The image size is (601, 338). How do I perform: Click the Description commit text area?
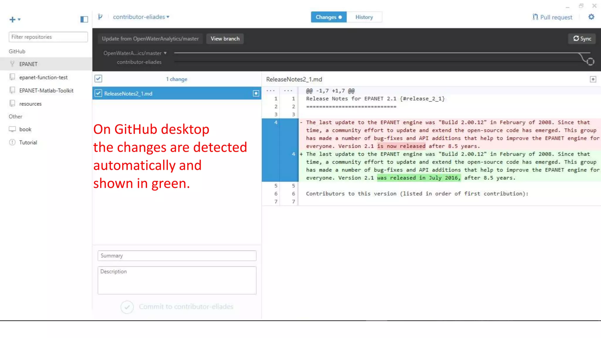[x=177, y=280]
